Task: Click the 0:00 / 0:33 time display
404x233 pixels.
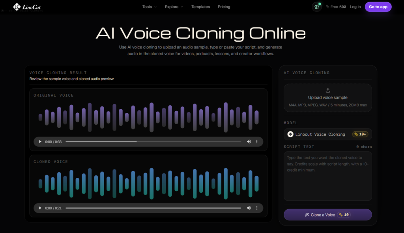Action: pos(53,142)
